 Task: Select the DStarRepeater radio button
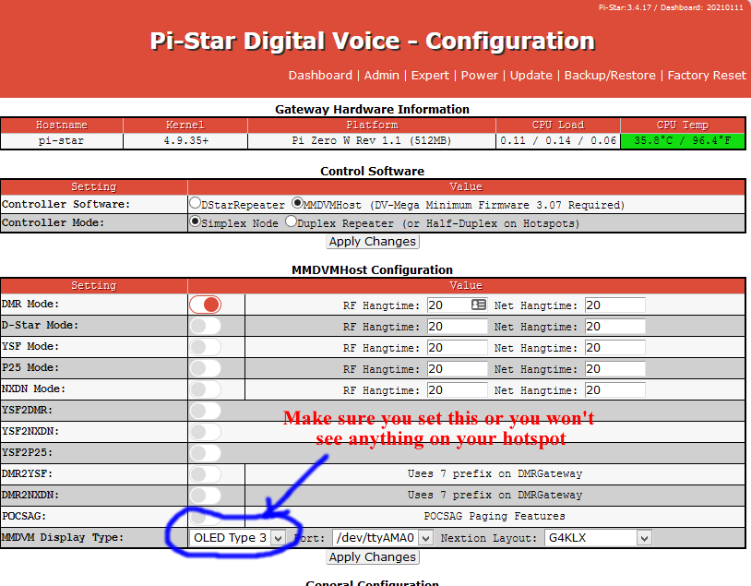(196, 203)
